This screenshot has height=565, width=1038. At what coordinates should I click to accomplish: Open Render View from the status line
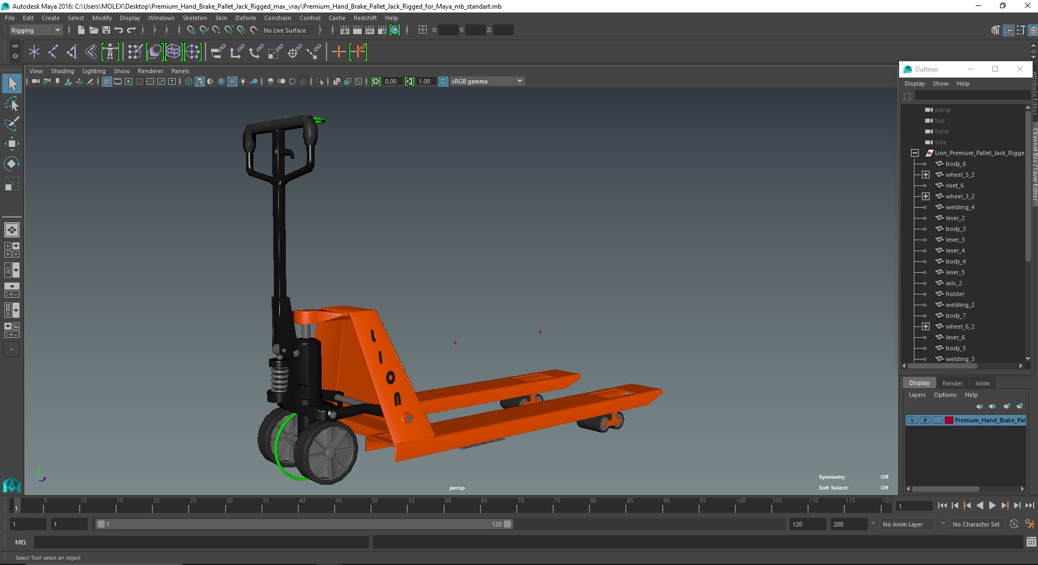coord(344,30)
